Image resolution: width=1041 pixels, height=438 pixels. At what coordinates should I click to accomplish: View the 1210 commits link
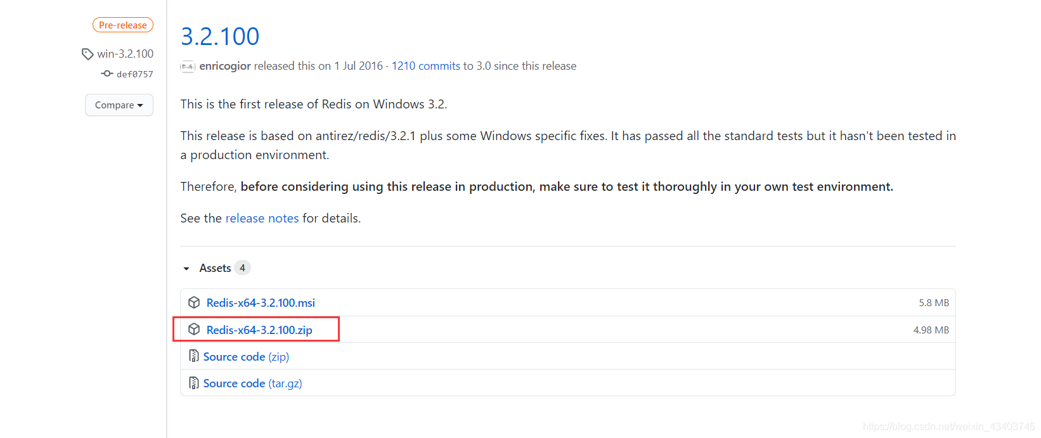pos(425,66)
